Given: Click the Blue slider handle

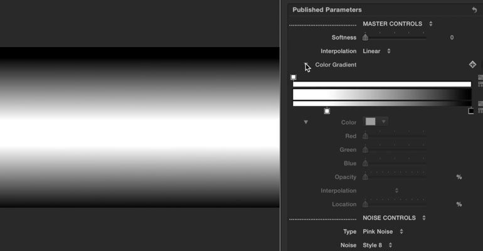Looking at the screenshot, I should [365, 163].
